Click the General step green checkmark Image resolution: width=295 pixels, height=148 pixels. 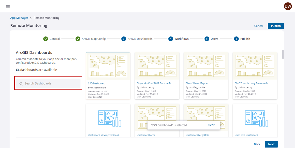coord(46,39)
